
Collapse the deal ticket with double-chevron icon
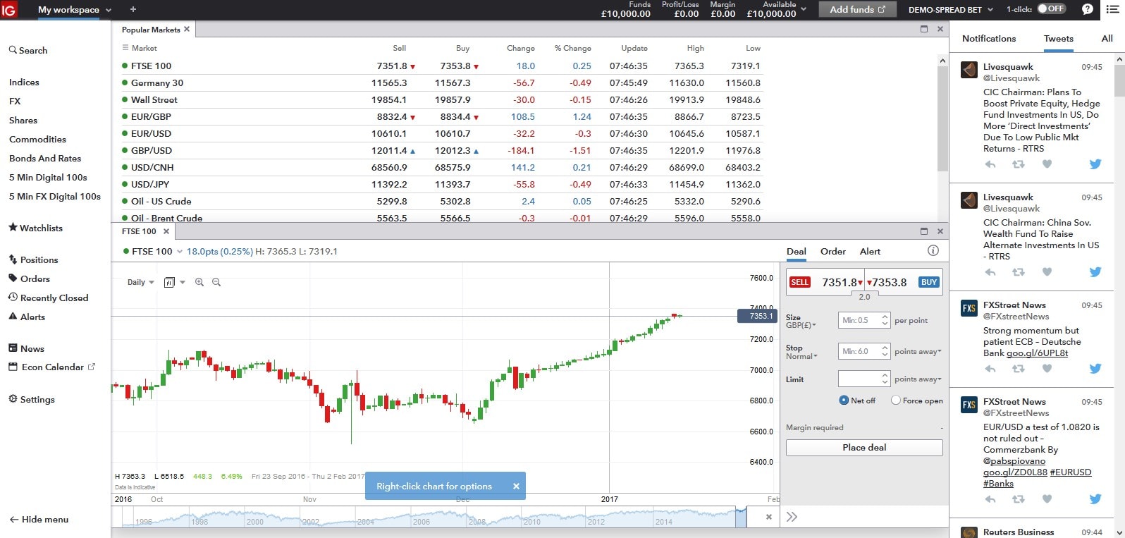click(x=792, y=517)
